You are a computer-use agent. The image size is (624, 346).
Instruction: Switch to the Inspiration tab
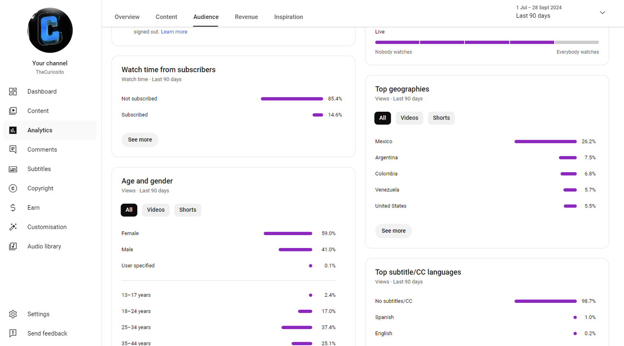point(288,17)
